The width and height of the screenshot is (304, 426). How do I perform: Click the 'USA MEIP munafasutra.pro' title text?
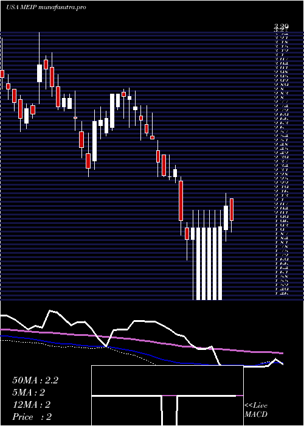[x=46, y=7]
